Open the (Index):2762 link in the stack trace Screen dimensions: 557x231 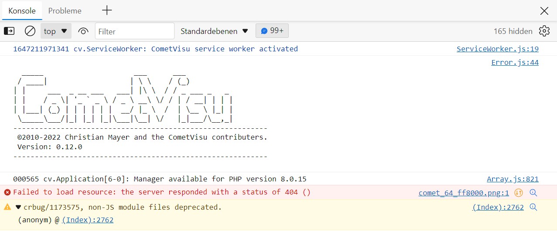point(88,220)
